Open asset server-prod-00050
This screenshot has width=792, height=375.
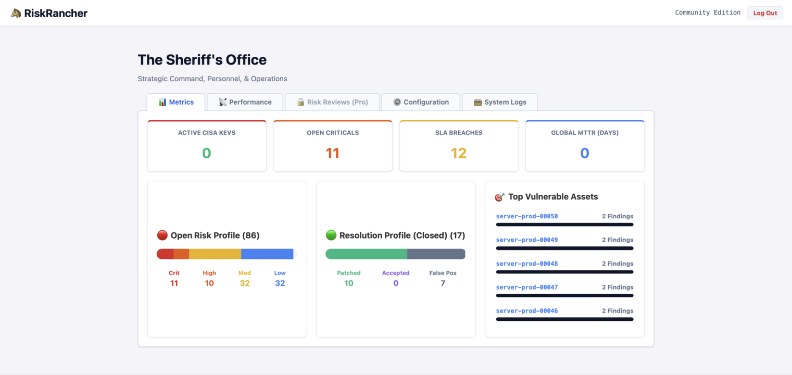point(527,216)
